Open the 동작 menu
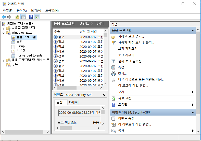201x141 pixels. click(x=21, y=10)
